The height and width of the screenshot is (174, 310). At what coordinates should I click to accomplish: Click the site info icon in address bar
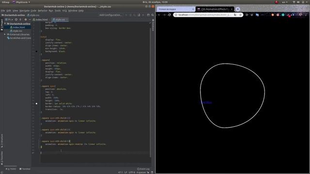coord(176,15)
